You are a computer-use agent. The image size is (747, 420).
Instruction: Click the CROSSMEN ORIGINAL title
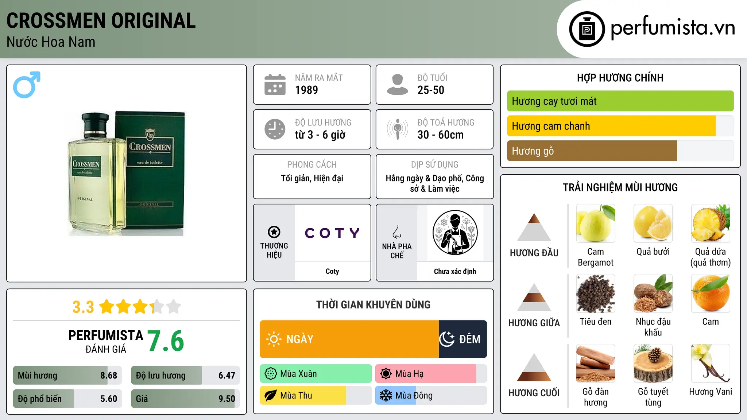pyautogui.click(x=101, y=20)
